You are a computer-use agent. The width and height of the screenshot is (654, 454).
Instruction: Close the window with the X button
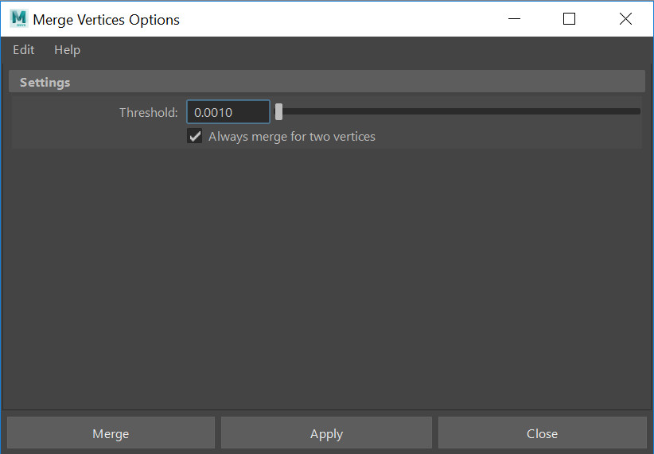click(625, 19)
